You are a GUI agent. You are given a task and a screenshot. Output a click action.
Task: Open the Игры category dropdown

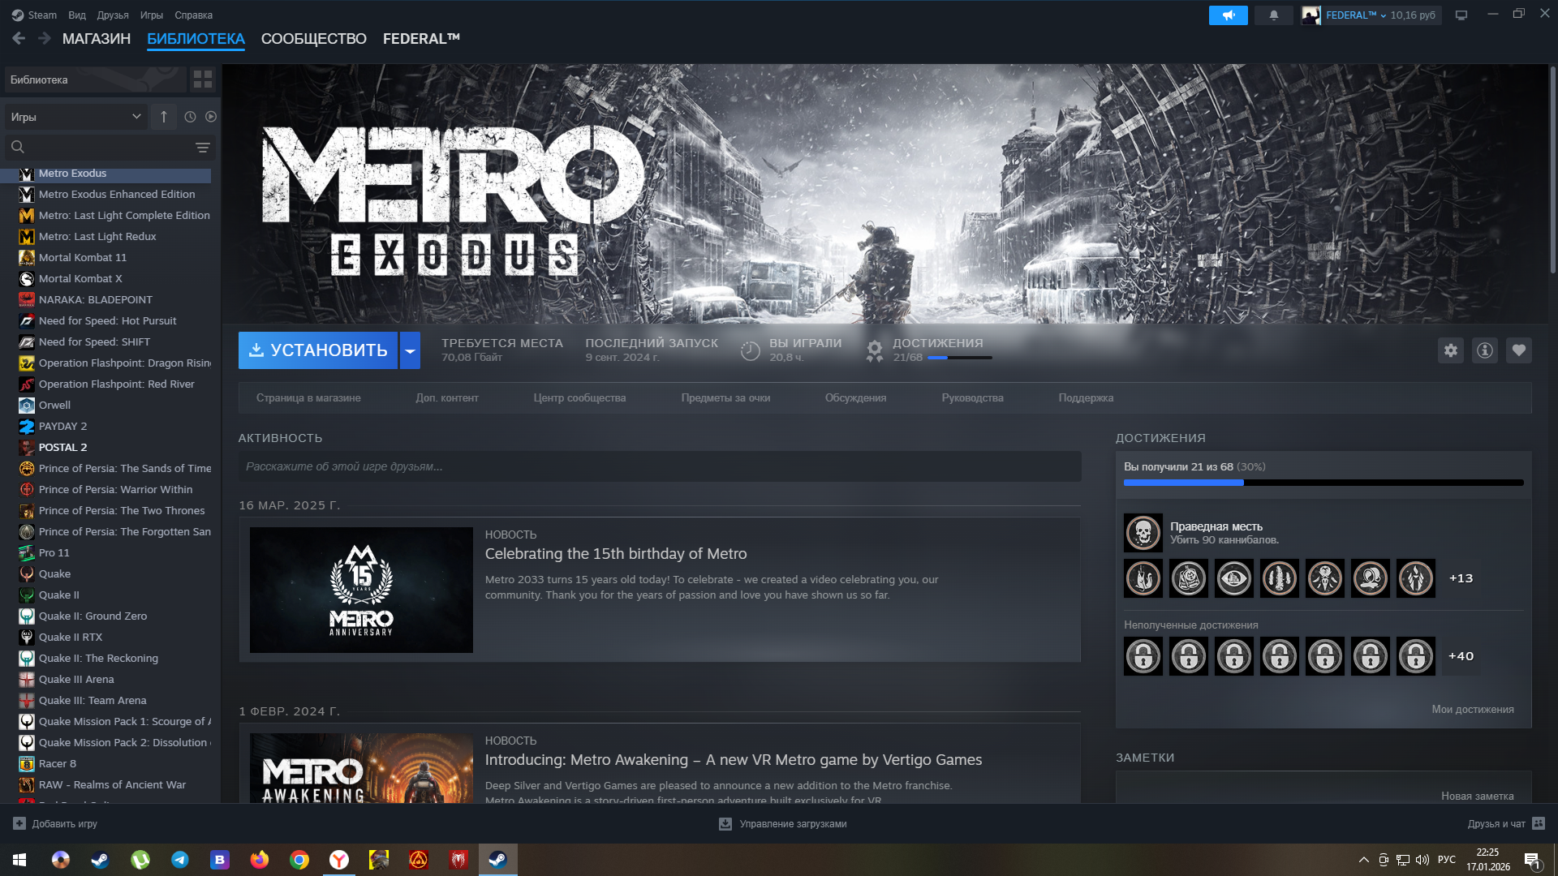[75, 117]
